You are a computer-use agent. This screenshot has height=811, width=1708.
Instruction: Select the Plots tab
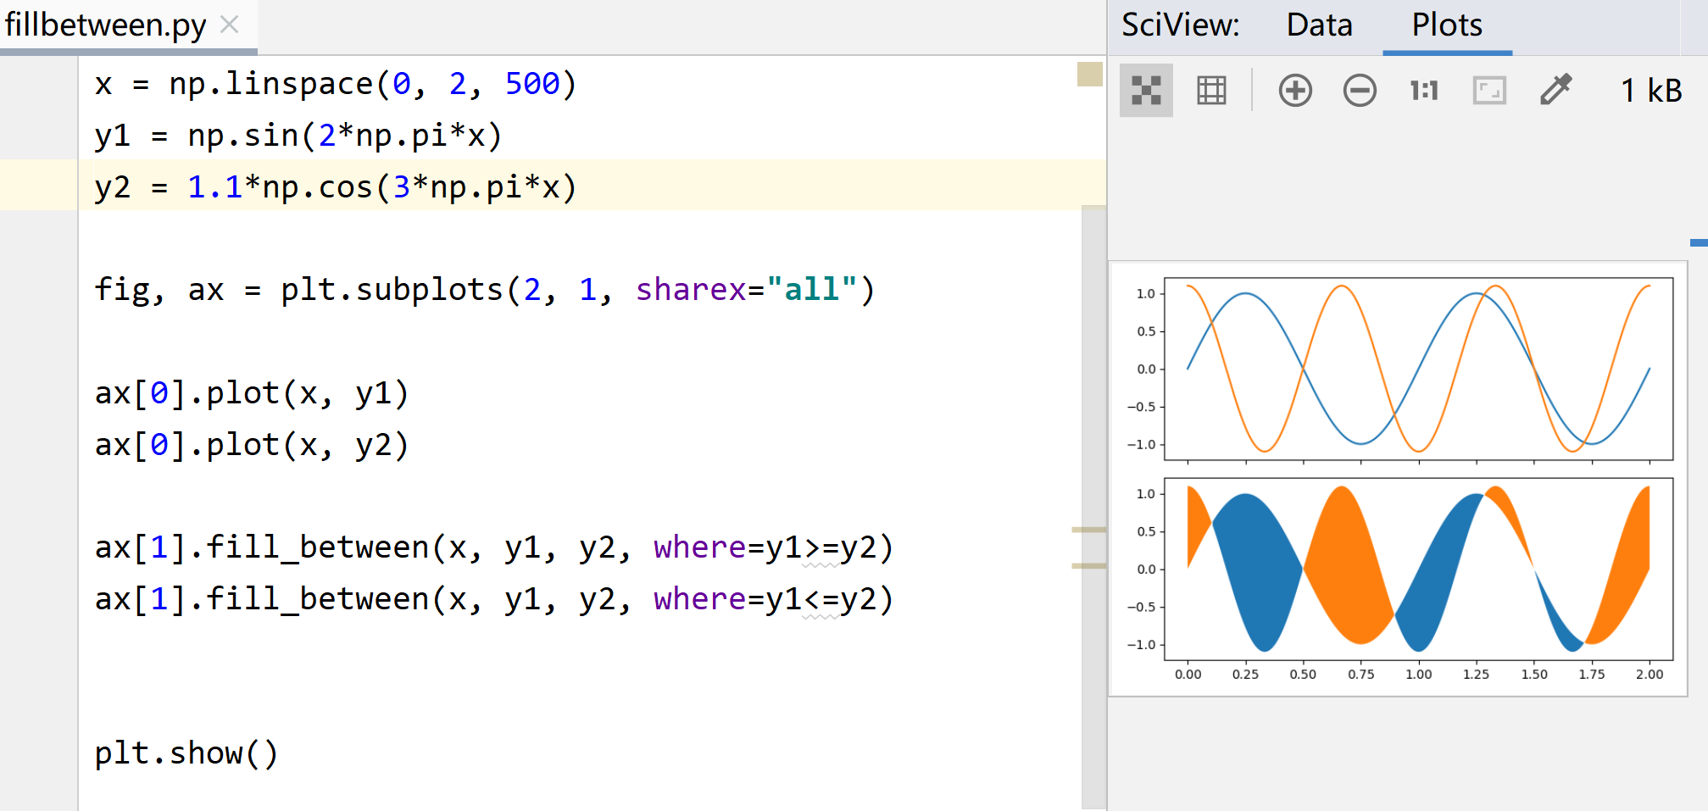click(1446, 25)
